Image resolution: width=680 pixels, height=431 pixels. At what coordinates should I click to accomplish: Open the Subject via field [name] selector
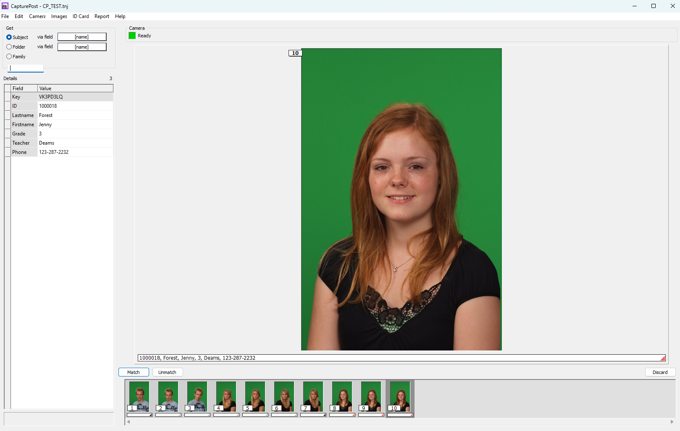click(82, 37)
